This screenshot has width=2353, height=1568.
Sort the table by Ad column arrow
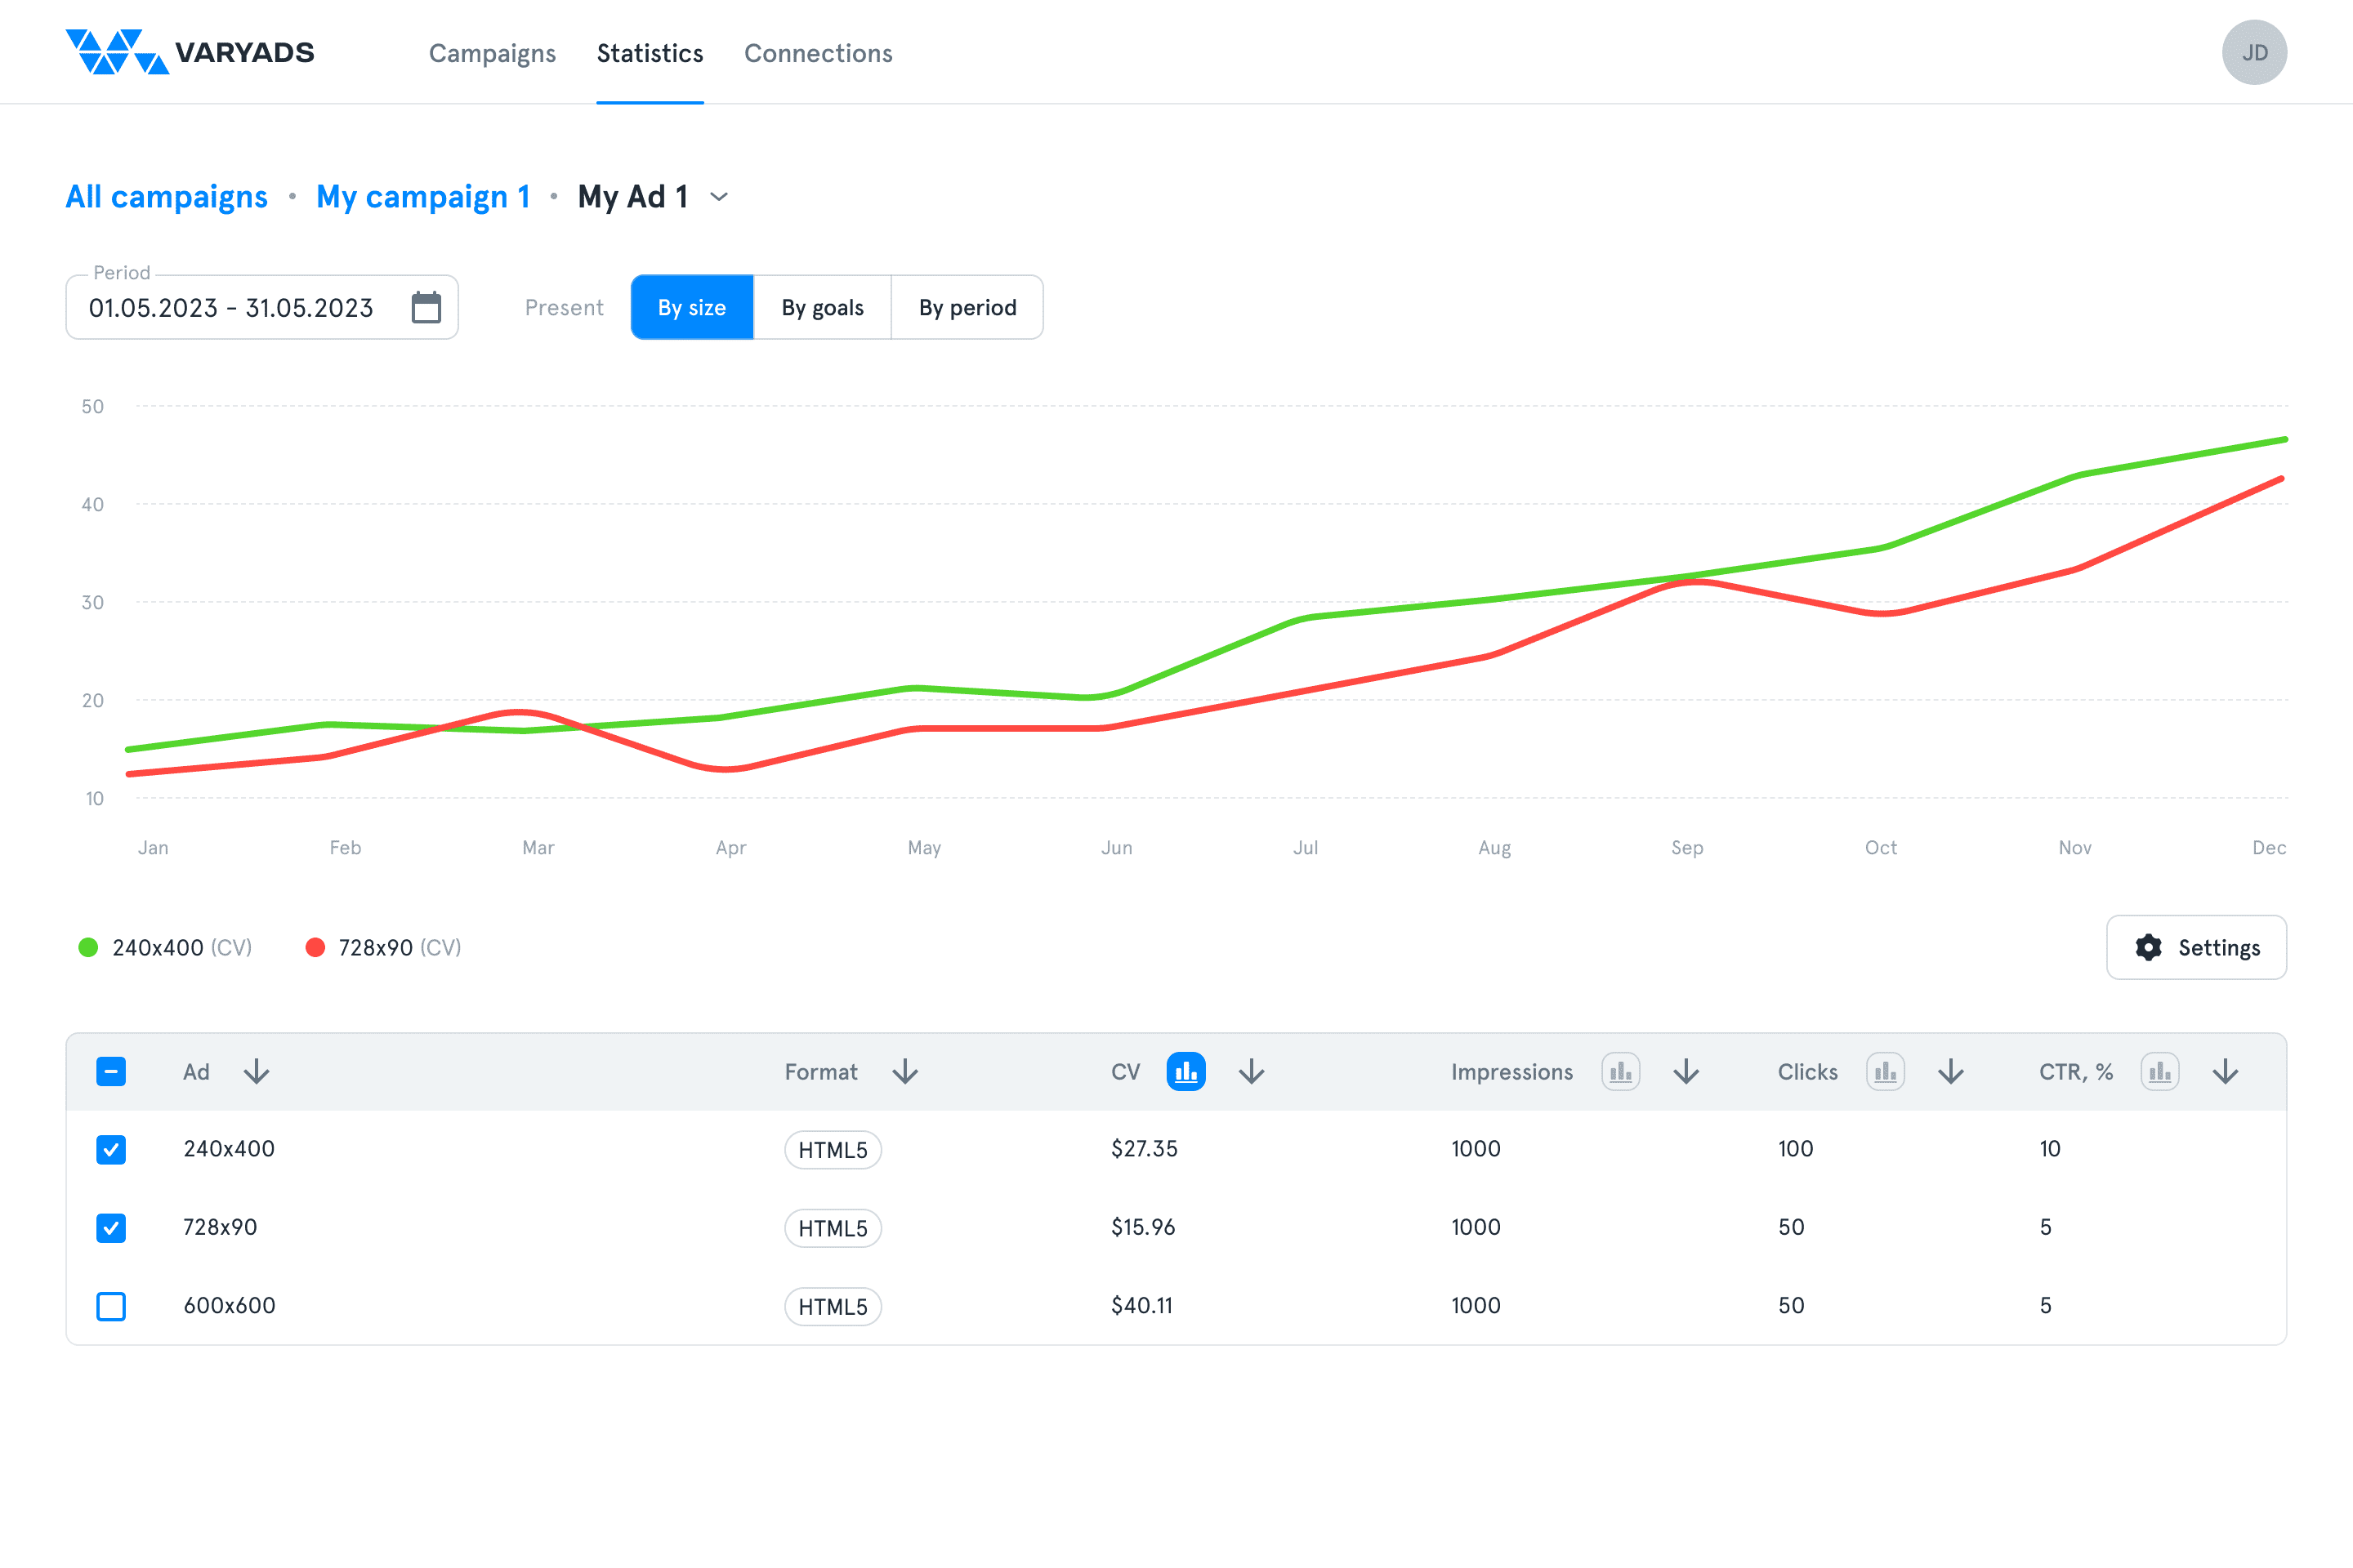257,1072
